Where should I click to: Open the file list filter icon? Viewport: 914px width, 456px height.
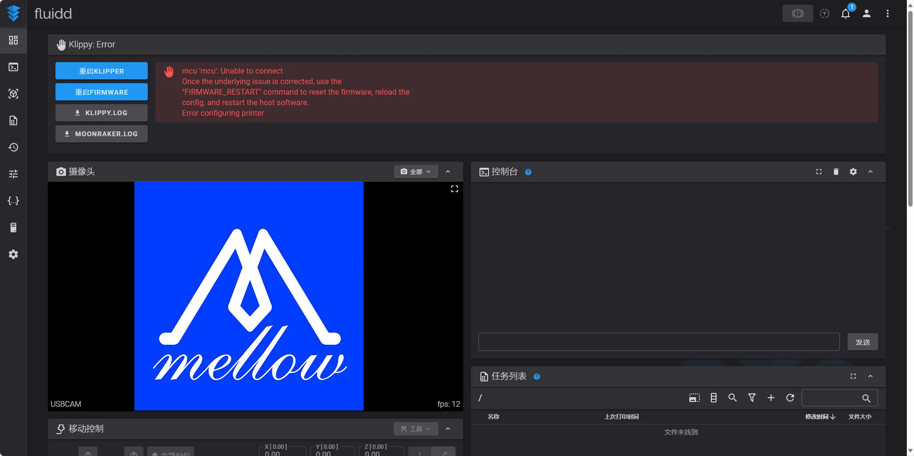coord(752,398)
